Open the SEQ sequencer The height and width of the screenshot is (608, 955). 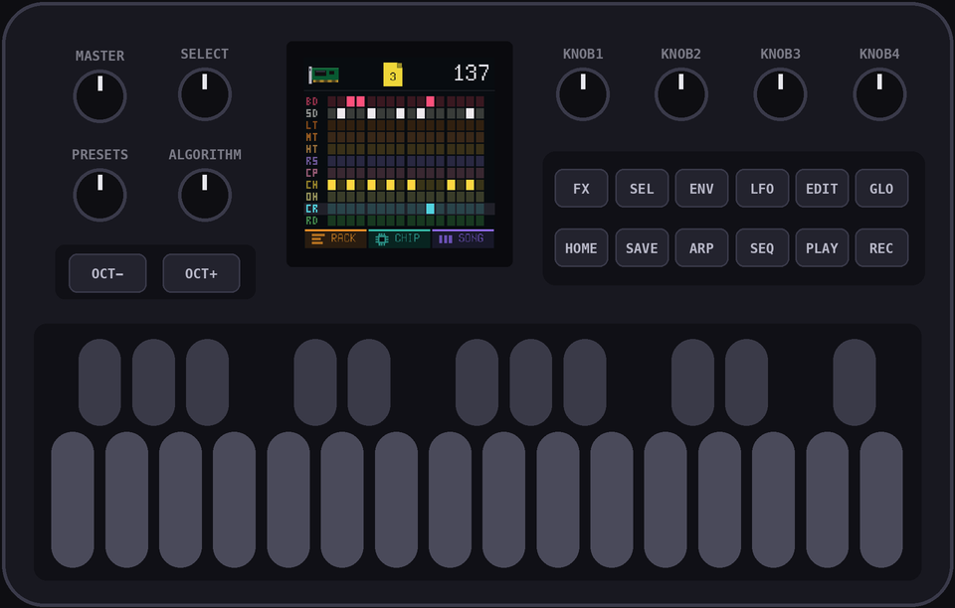(762, 248)
